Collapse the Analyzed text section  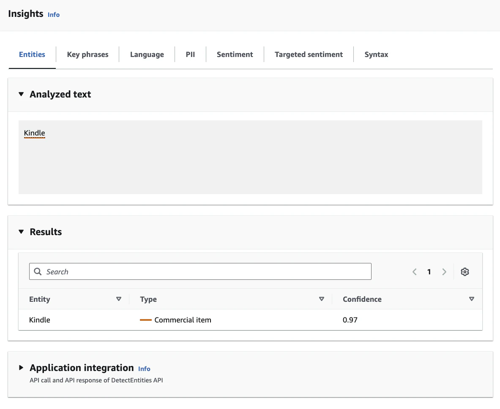(21, 94)
